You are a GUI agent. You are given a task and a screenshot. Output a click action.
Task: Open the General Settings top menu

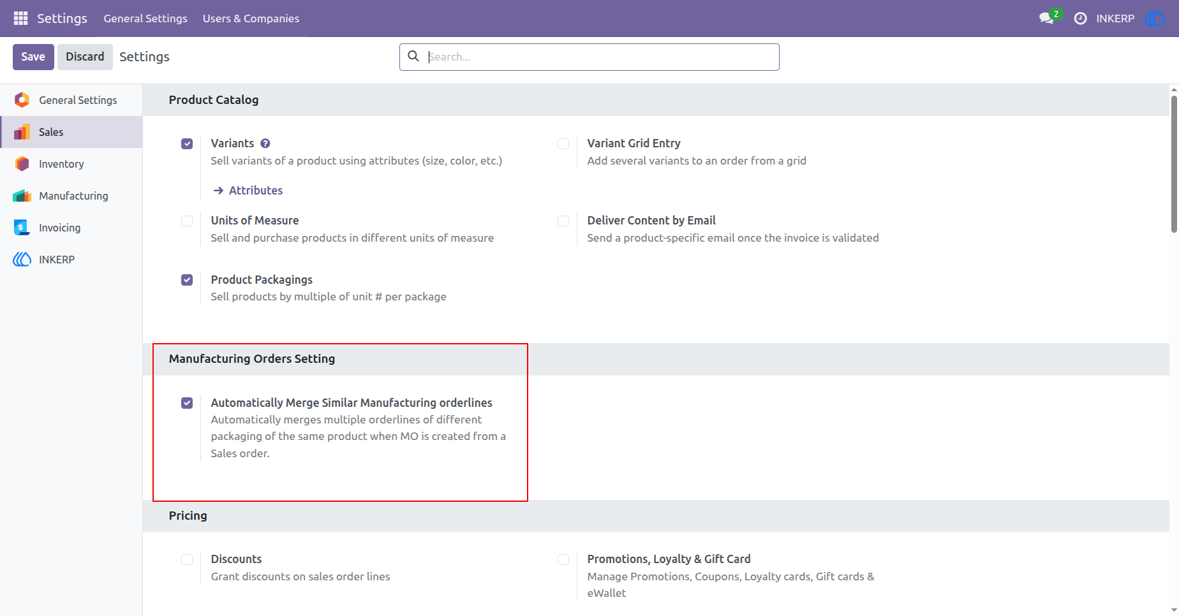(145, 18)
